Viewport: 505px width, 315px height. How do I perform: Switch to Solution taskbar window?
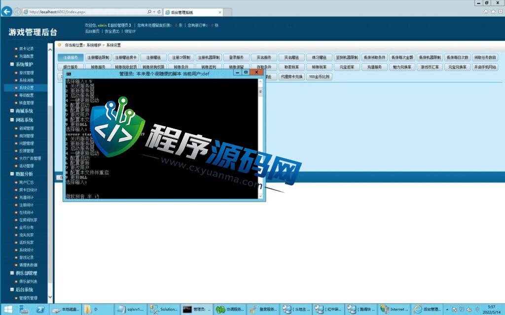(x=164, y=309)
